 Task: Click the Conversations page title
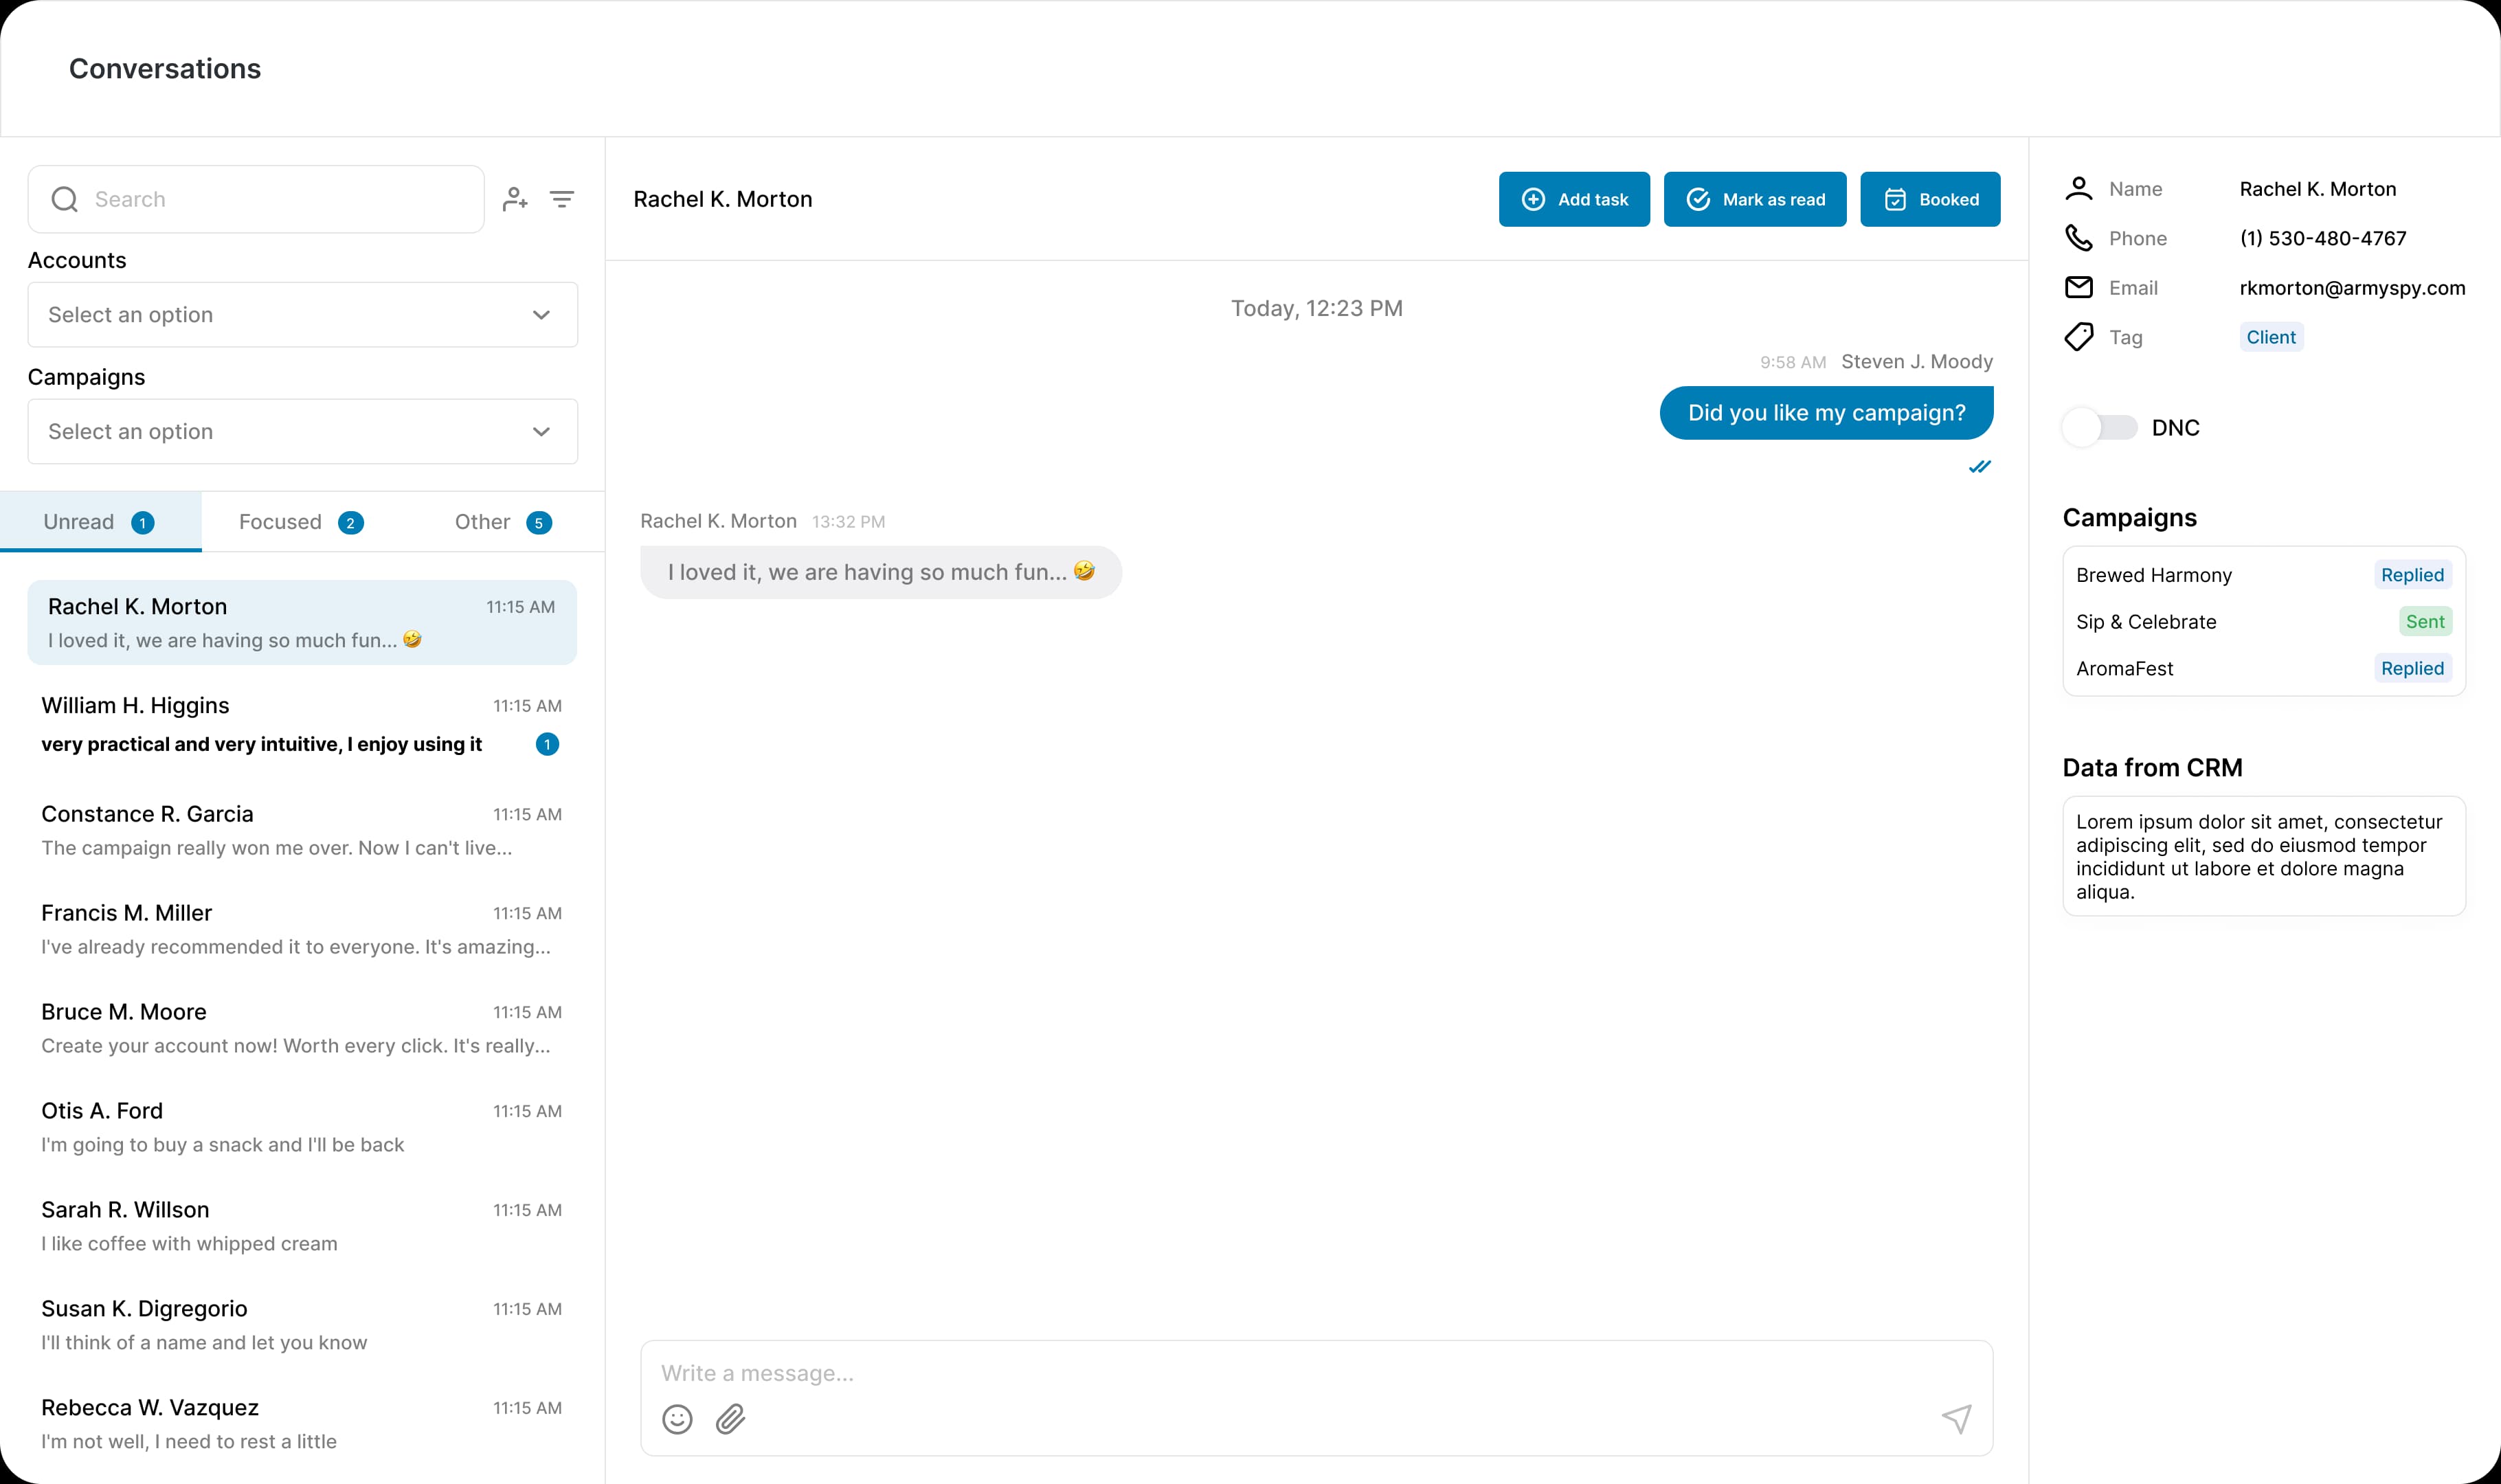click(165, 69)
